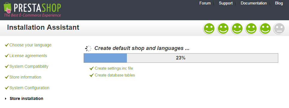The height and width of the screenshot is (108, 289).
Task: Go to Choose your language step
Action: (30, 45)
